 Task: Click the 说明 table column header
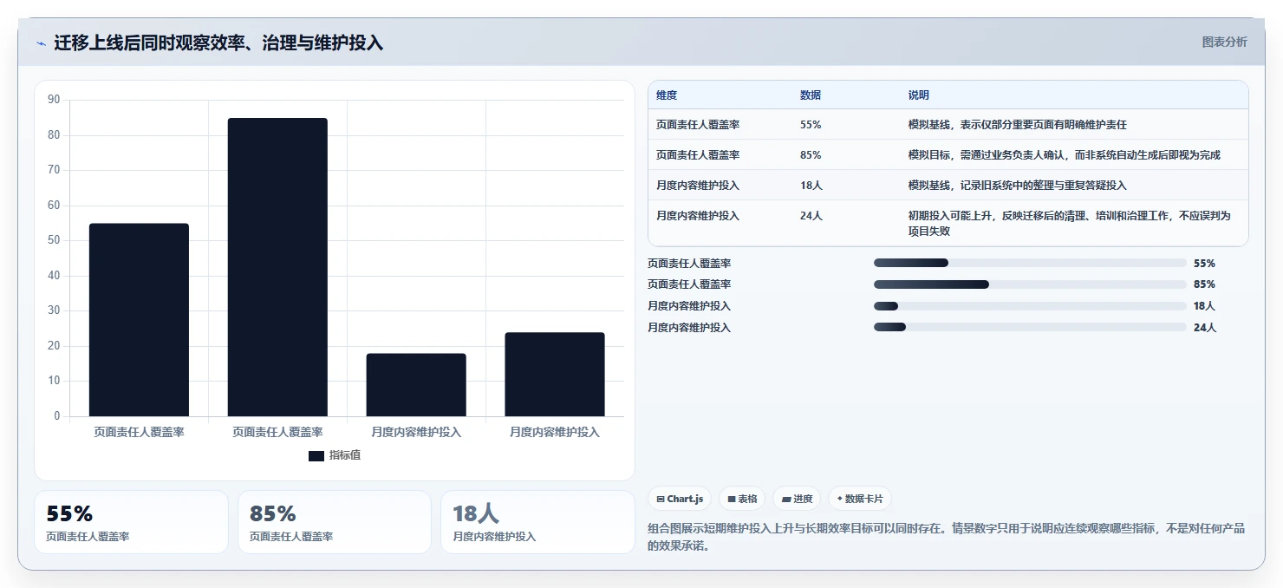point(919,95)
